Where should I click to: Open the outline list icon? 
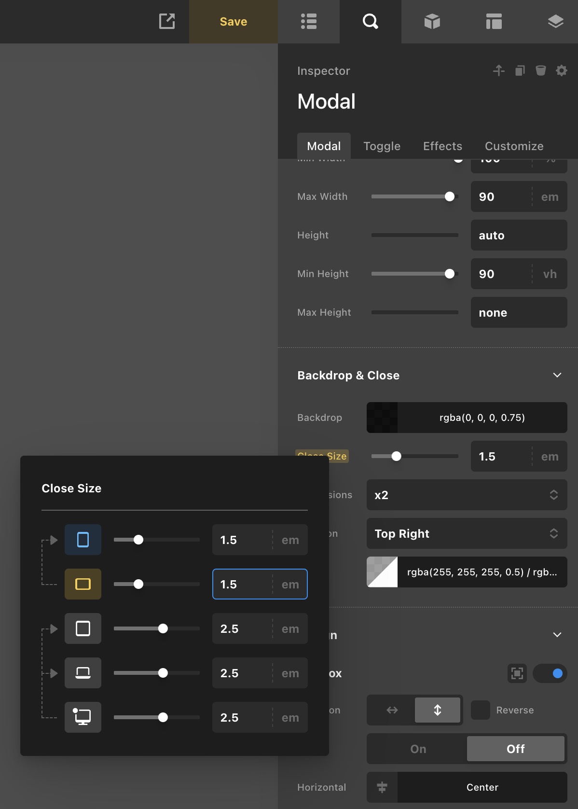tap(309, 21)
